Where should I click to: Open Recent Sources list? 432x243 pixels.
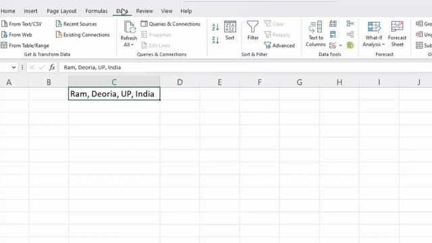coord(76,24)
